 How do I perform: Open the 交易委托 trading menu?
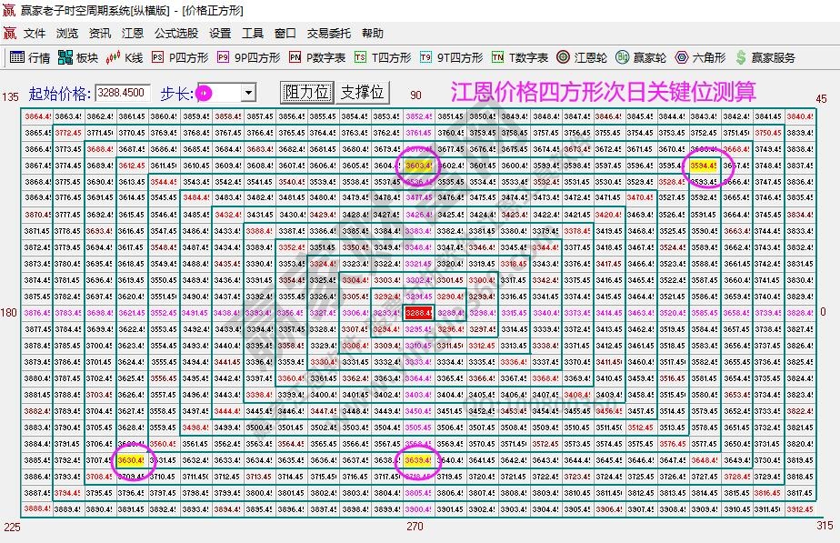[329, 33]
